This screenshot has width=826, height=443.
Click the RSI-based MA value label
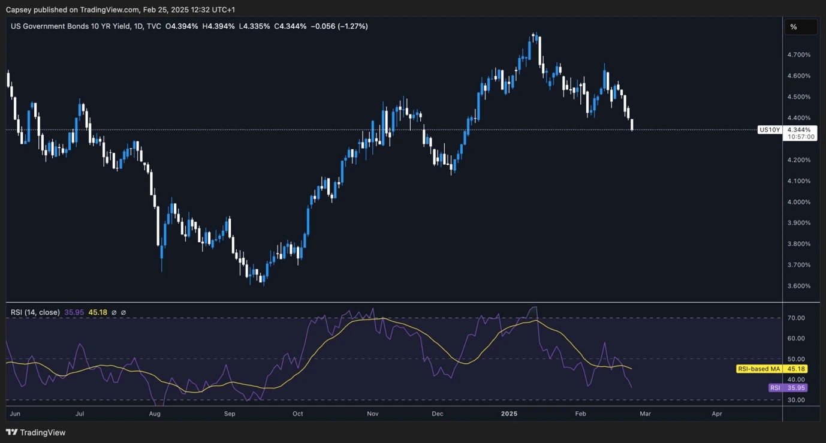(759, 369)
